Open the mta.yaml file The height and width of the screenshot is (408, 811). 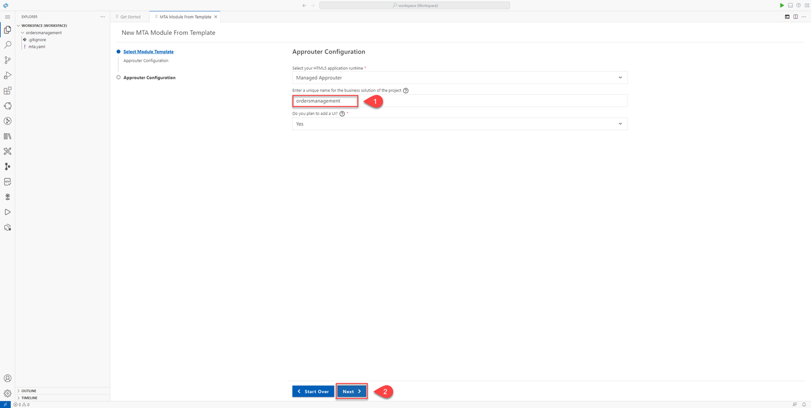tap(37, 47)
